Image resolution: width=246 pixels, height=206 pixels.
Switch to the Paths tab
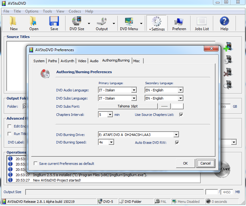(x=52, y=61)
